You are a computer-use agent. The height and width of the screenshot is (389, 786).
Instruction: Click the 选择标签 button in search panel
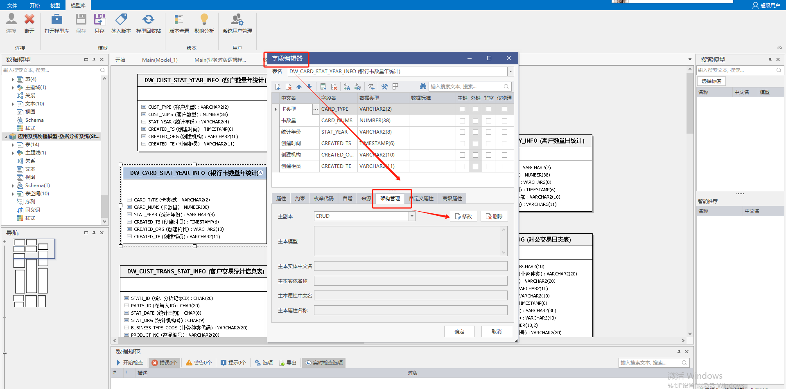click(711, 81)
